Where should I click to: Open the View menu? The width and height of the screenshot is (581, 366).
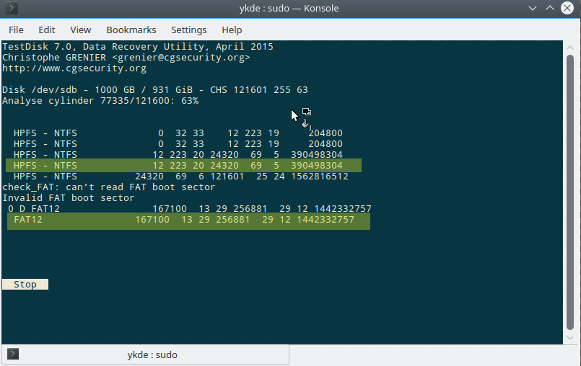tap(80, 30)
